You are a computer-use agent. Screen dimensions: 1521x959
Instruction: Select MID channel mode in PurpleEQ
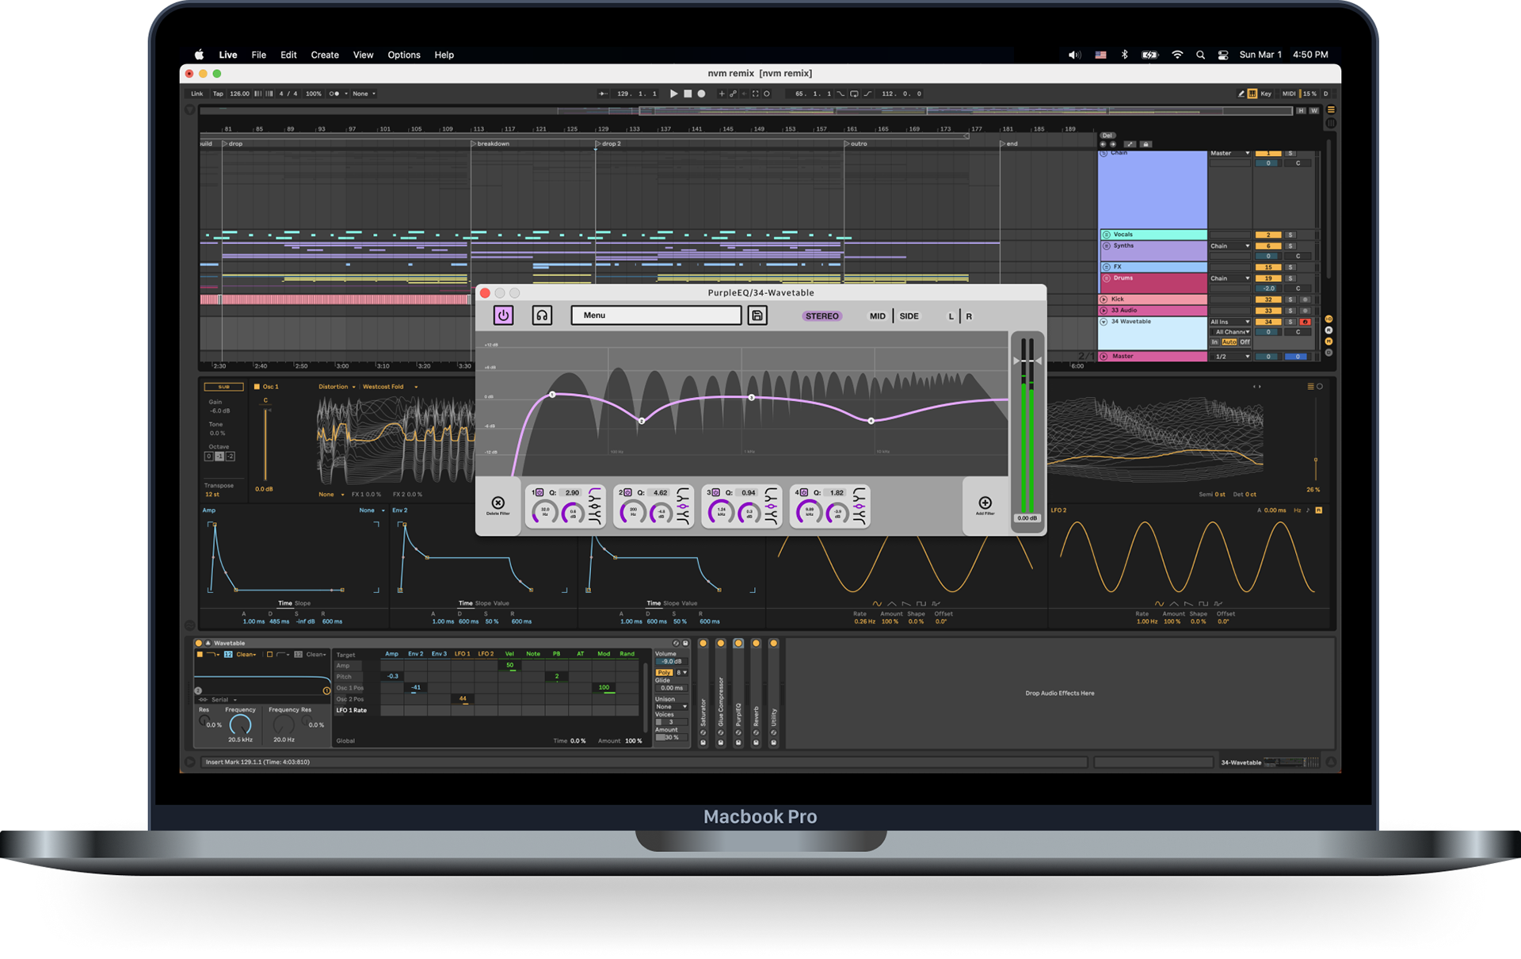click(878, 316)
